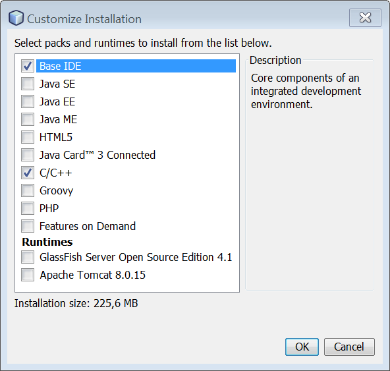Select the Base IDE list row label
This screenshot has height=371, width=390.
click(136, 66)
